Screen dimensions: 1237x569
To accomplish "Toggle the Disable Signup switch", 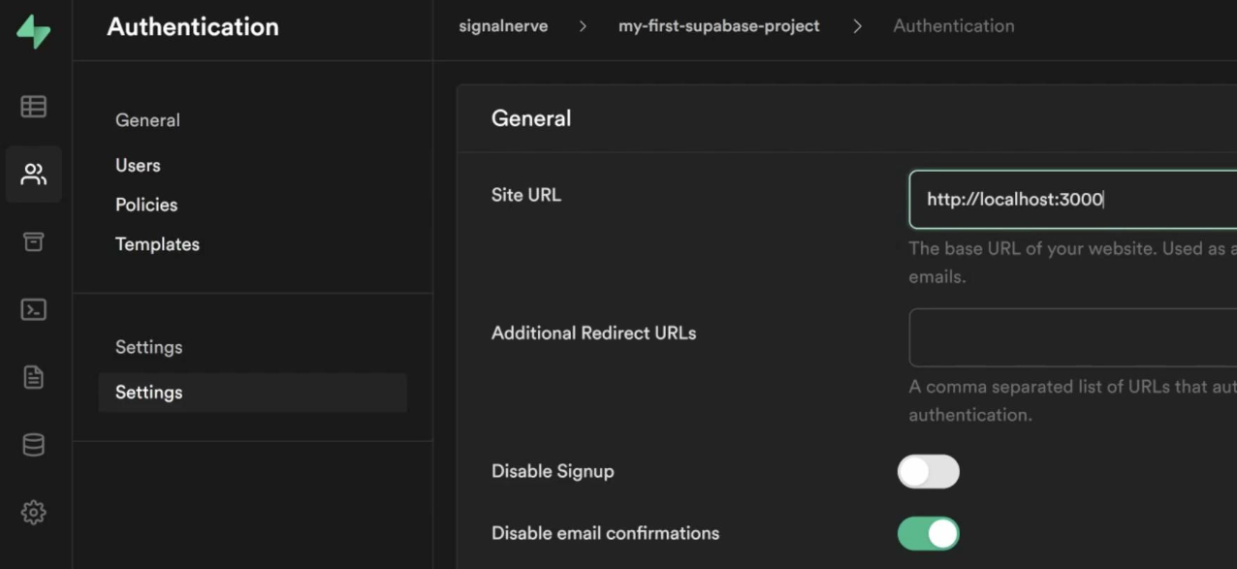I will pos(928,472).
